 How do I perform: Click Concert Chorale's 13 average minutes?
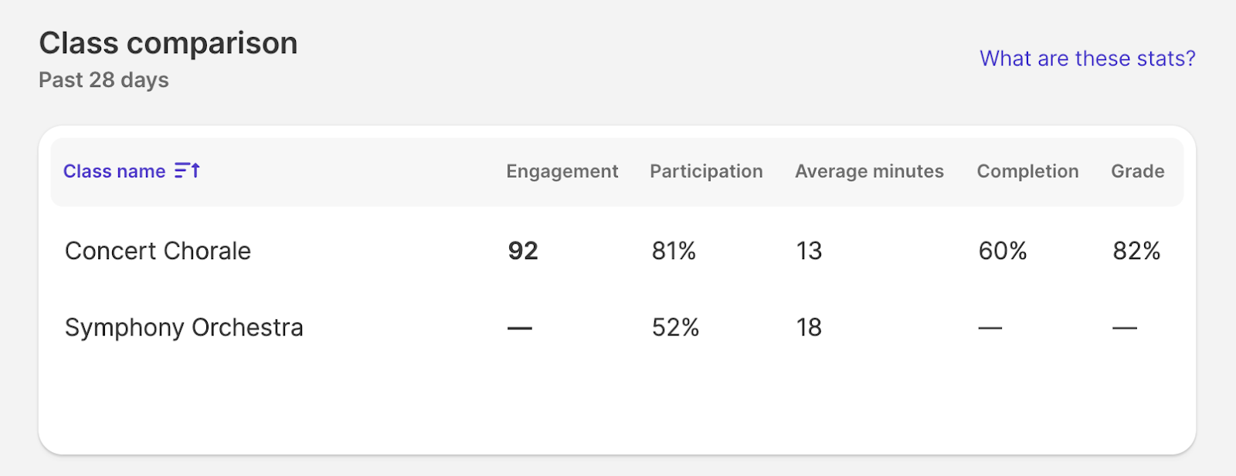809,251
